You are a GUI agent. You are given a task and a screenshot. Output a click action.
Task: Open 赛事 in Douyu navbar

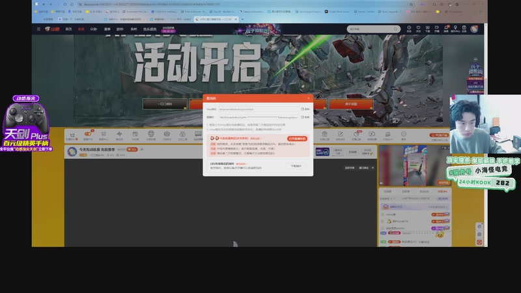pyautogui.click(x=107, y=29)
